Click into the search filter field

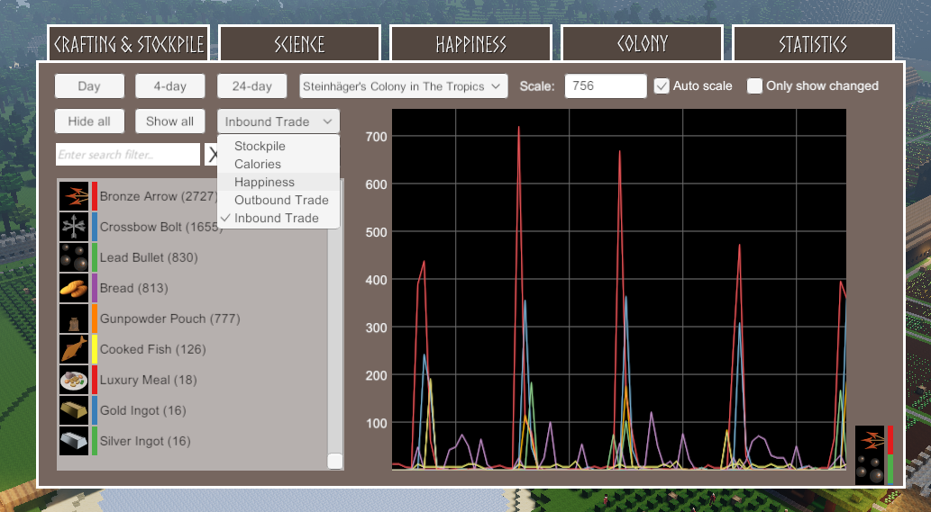point(128,155)
